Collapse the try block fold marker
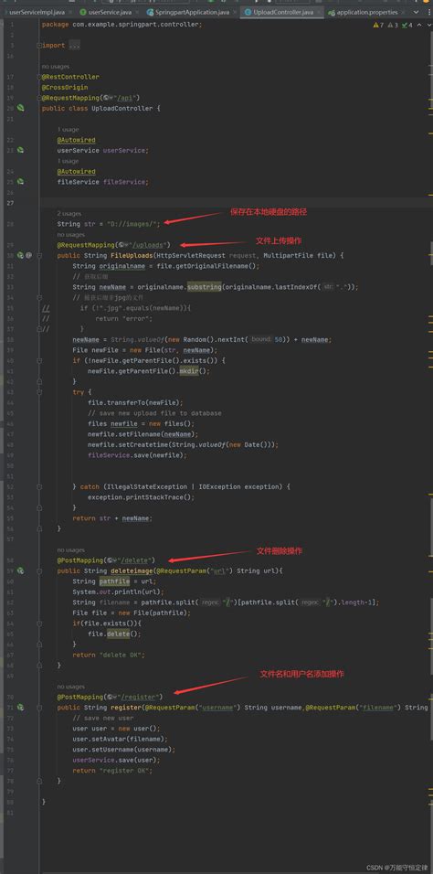433x874 pixels. [x=38, y=392]
